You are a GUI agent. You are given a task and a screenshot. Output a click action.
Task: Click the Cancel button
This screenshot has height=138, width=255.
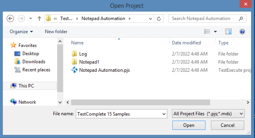[x=227, y=125]
